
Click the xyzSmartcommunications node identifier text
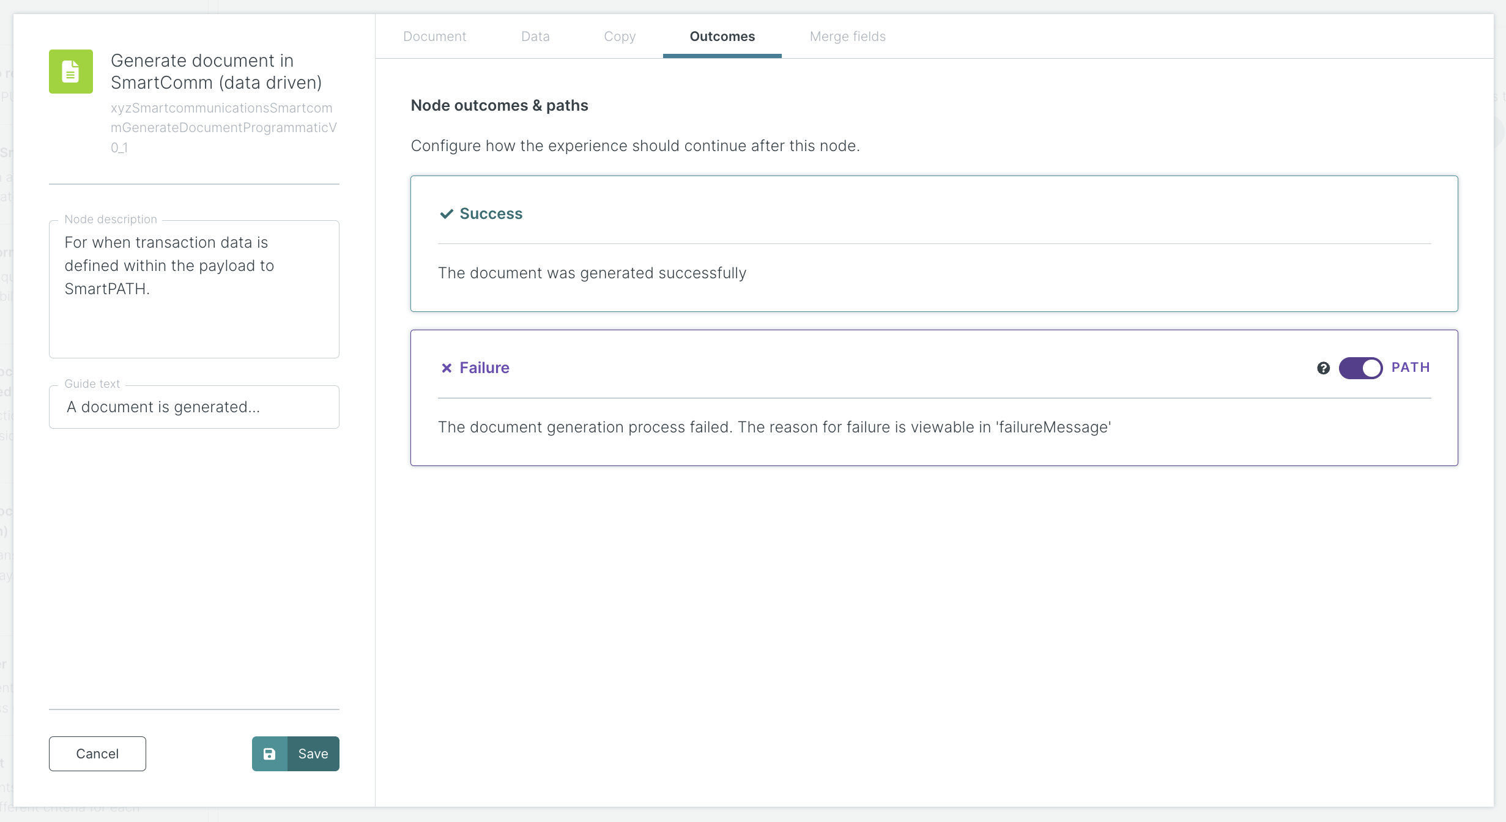tap(223, 127)
